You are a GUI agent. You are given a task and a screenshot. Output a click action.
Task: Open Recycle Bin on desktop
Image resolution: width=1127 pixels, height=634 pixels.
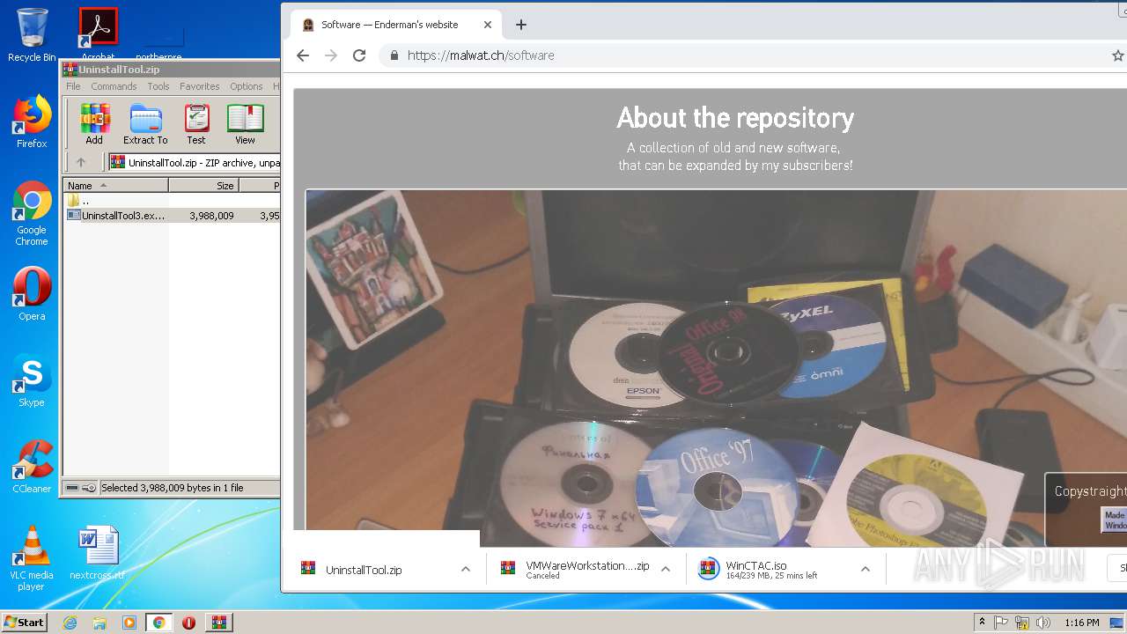(x=32, y=35)
